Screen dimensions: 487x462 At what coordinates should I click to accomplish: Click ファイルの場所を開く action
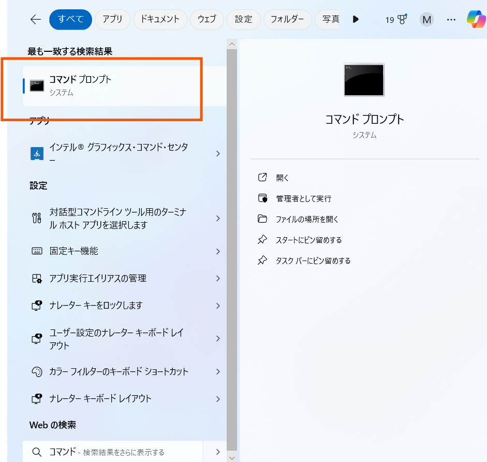(307, 219)
